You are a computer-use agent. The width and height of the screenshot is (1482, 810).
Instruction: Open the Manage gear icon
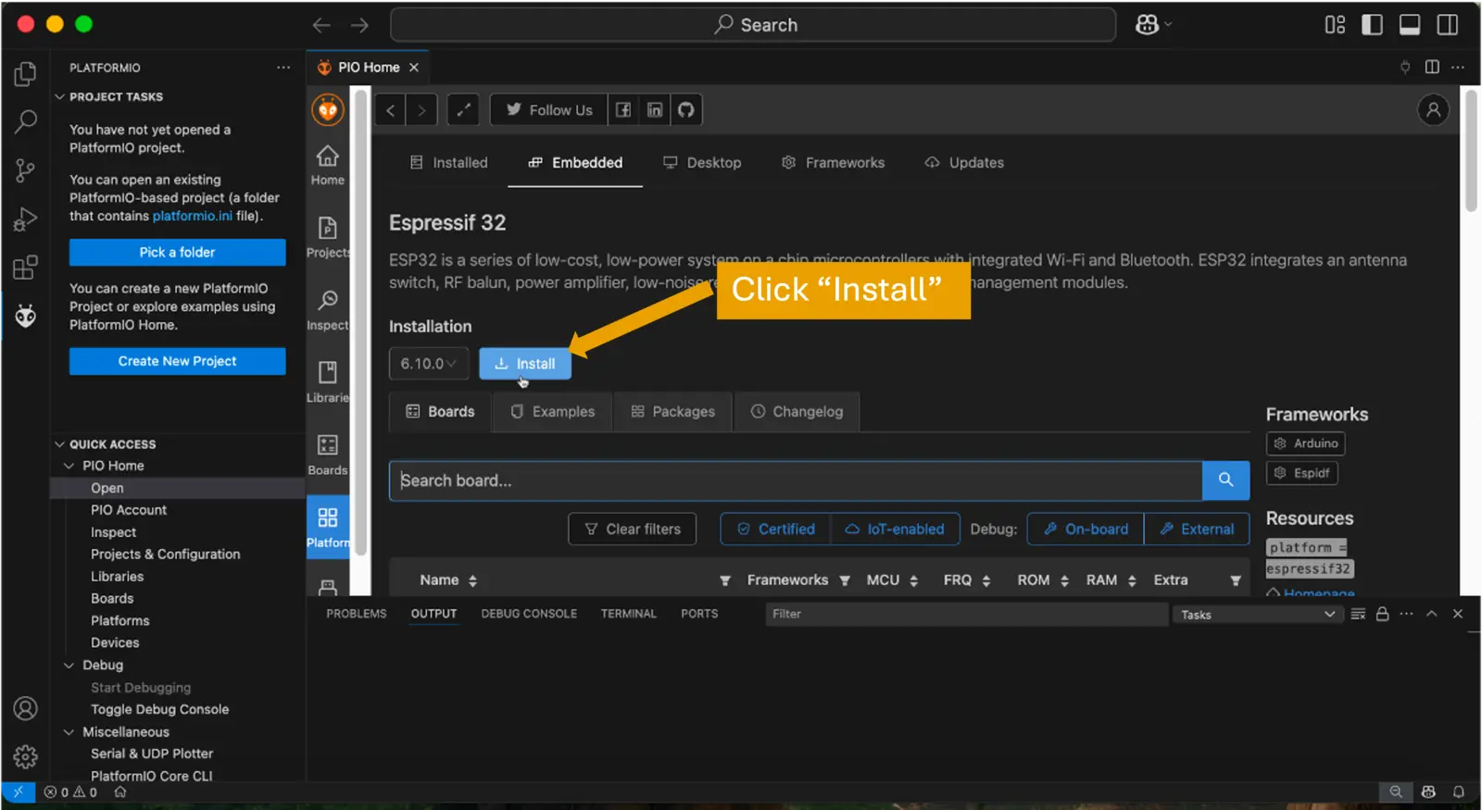pos(26,757)
